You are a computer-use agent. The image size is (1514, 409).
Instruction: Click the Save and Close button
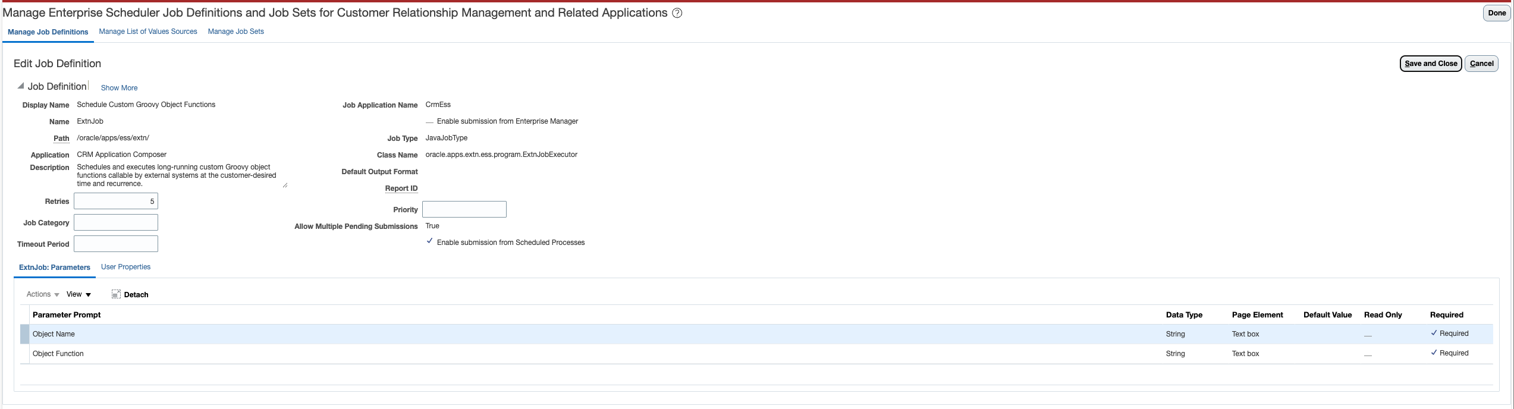(1430, 64)
